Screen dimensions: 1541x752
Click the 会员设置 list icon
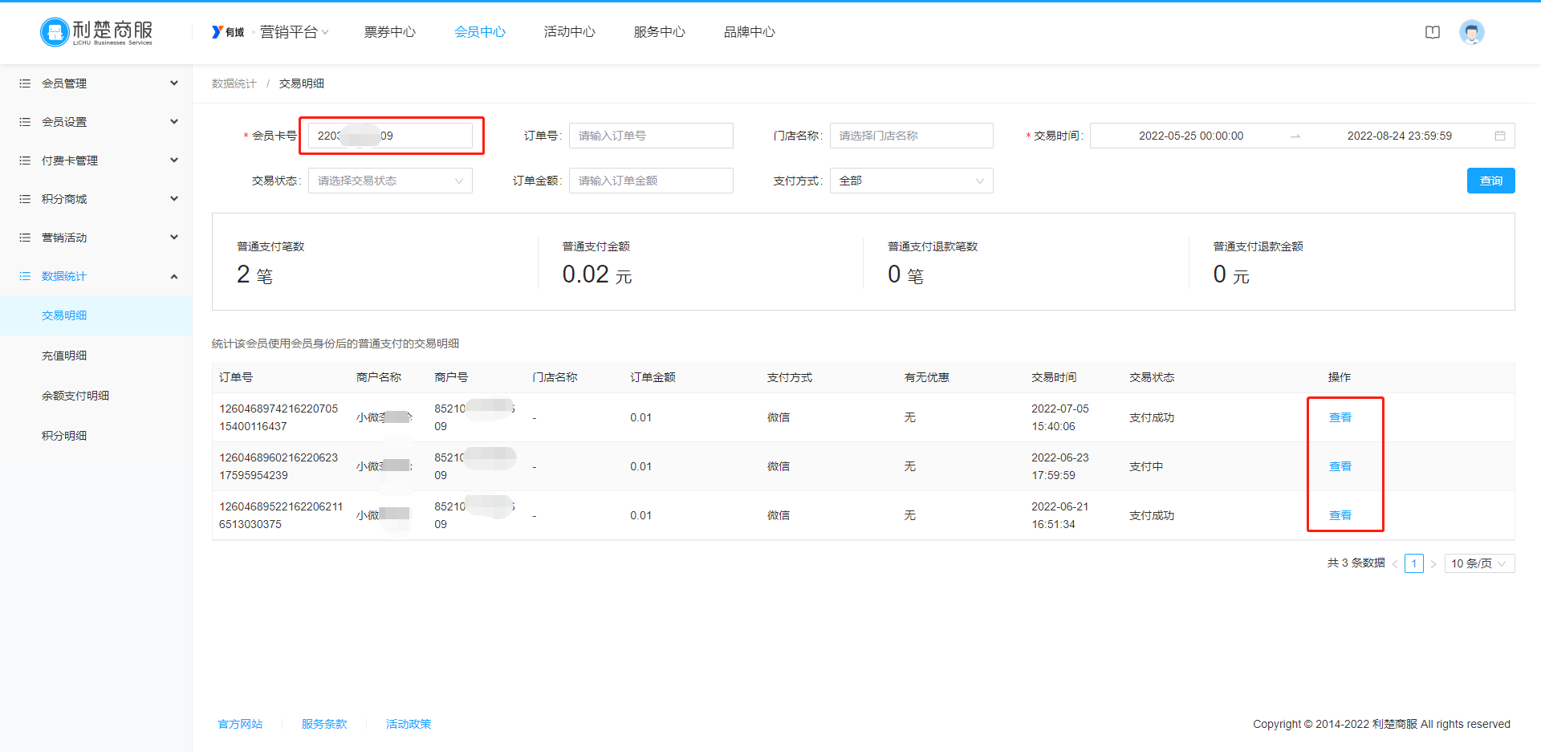(x=25, y=122)
